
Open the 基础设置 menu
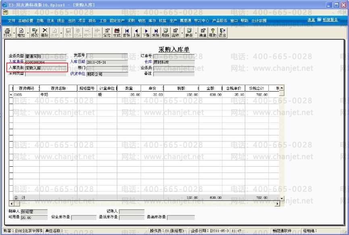click(x=26, y=20)
